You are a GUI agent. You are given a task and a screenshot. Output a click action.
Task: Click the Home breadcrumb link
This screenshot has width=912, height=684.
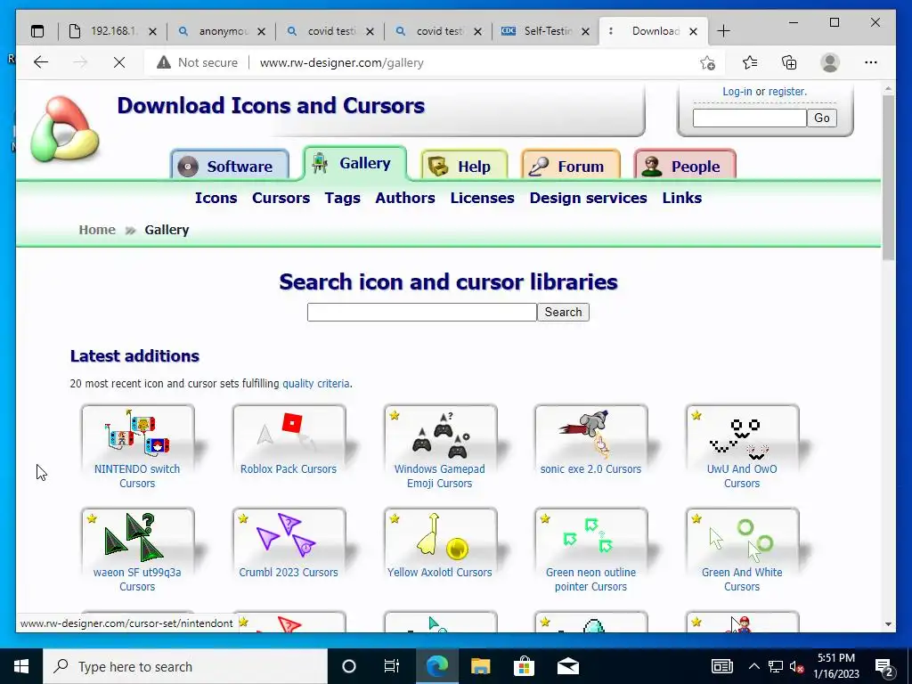[x=97, y=230]
